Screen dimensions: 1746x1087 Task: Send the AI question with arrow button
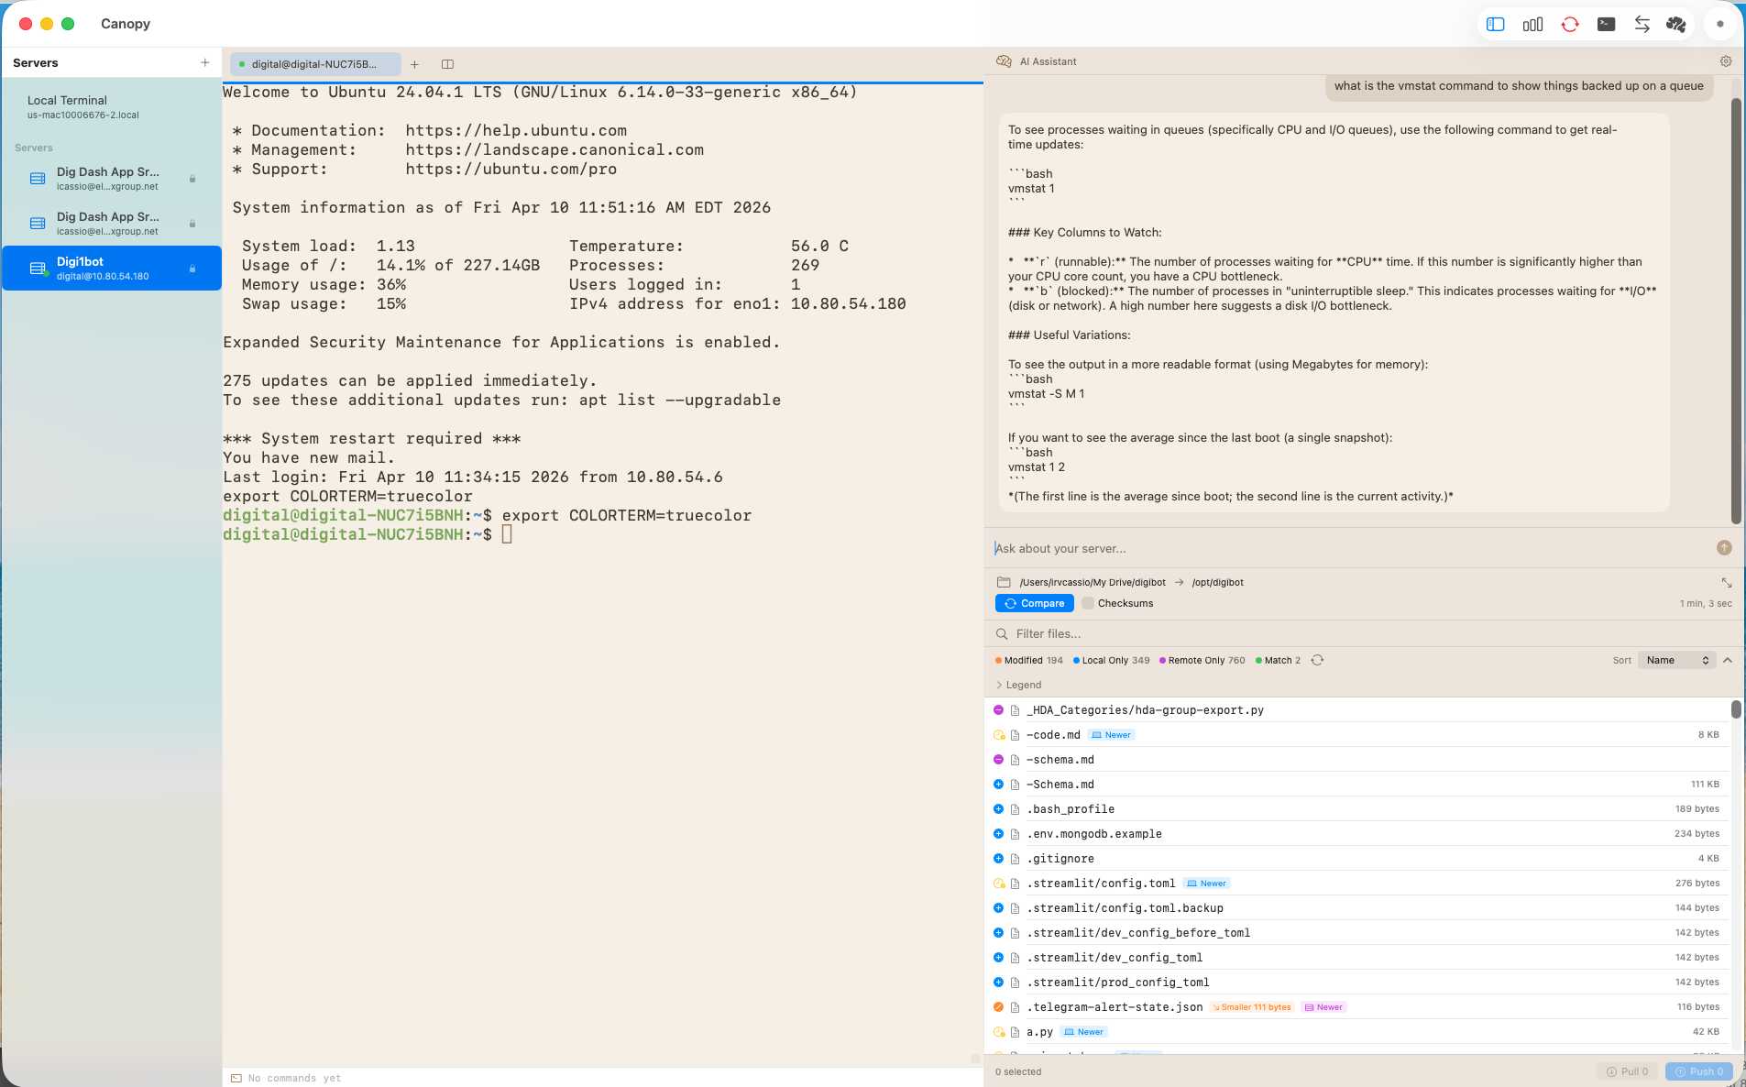[1724, 547]
